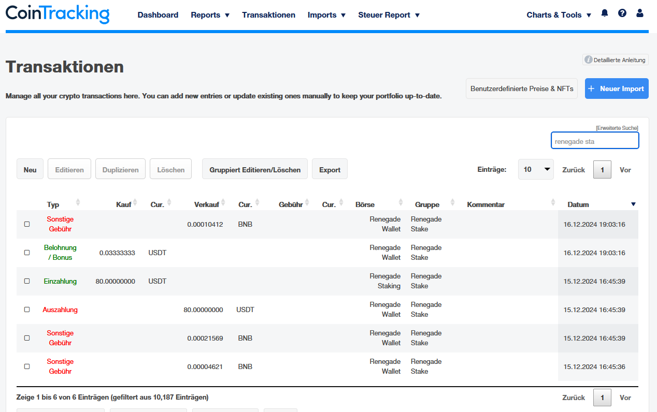Click the date 15.12.2024 16:45:36
This screenshot has height=412, width=657.
594,366
